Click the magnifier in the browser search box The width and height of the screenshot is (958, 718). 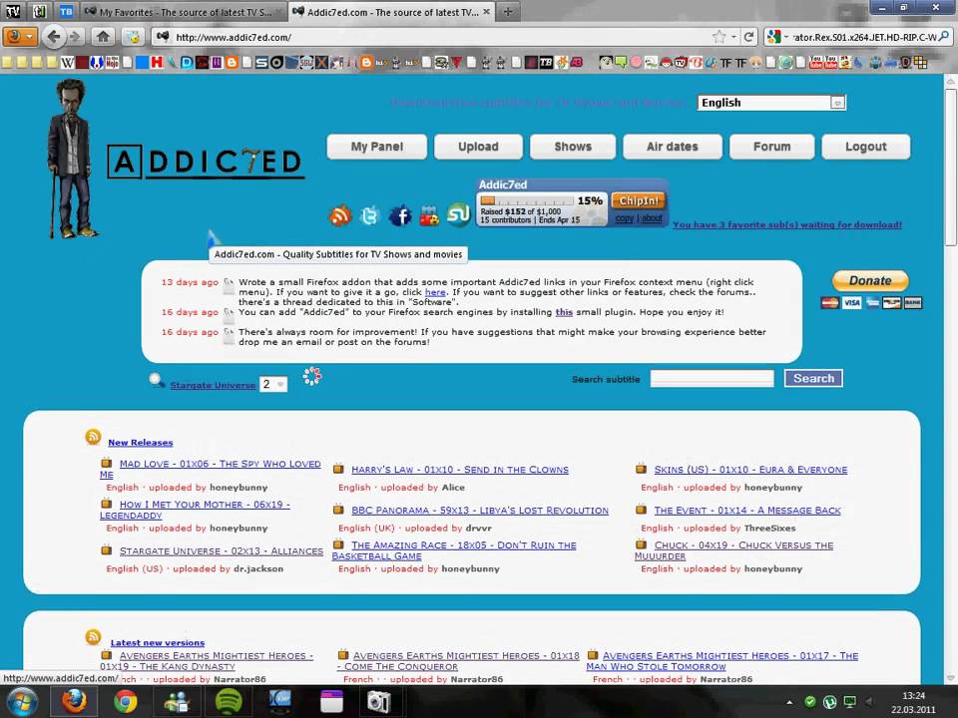tap(945, 37)
